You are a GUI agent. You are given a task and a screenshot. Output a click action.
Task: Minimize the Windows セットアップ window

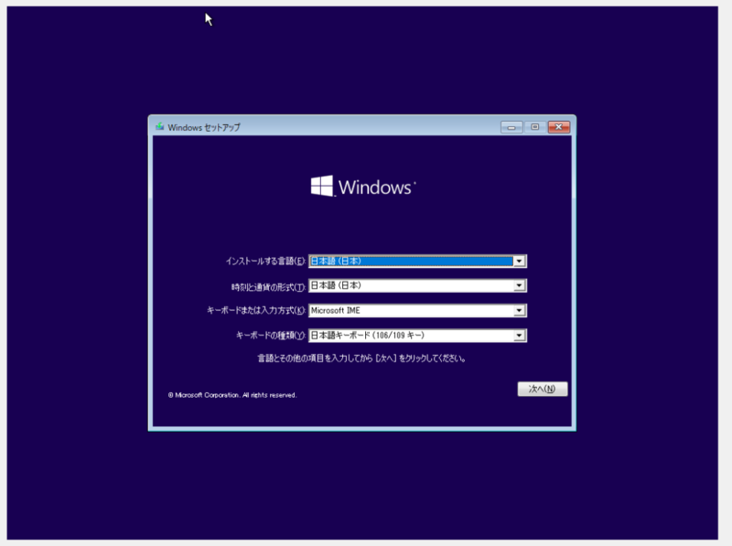(511, 127)
